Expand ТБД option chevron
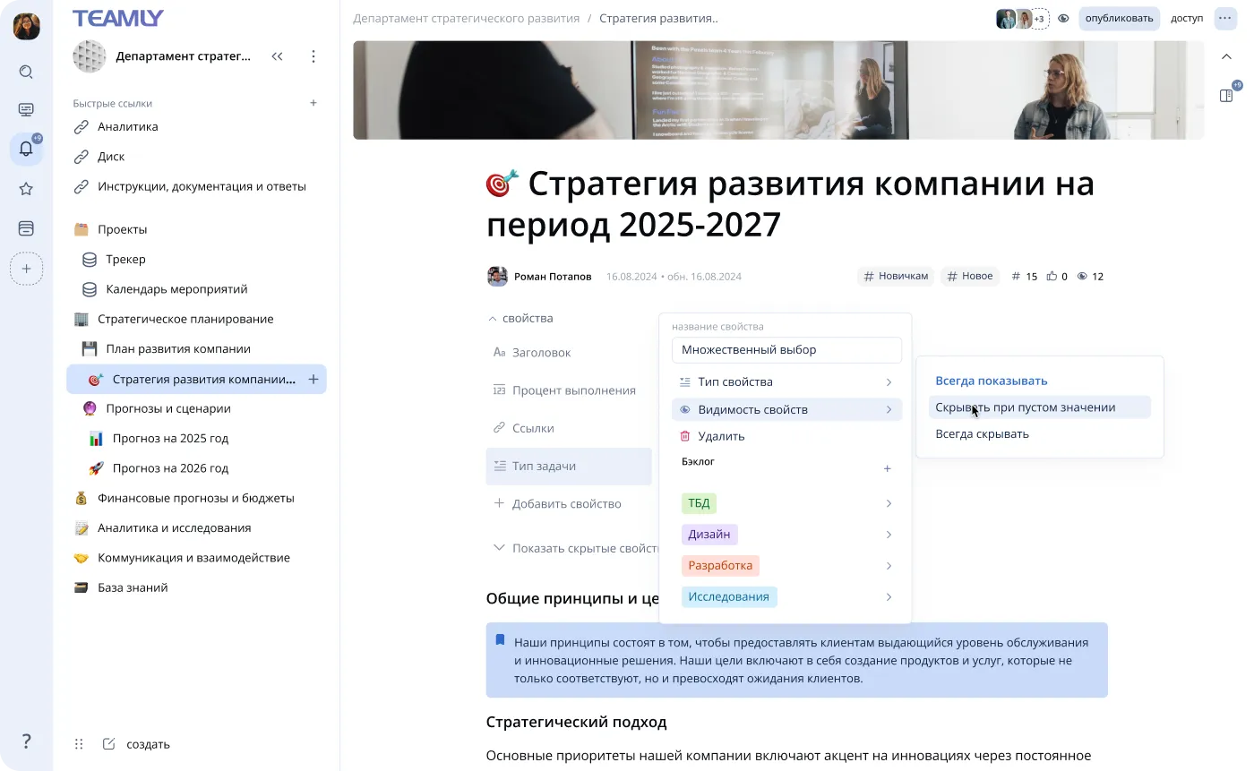 point(889,503)
